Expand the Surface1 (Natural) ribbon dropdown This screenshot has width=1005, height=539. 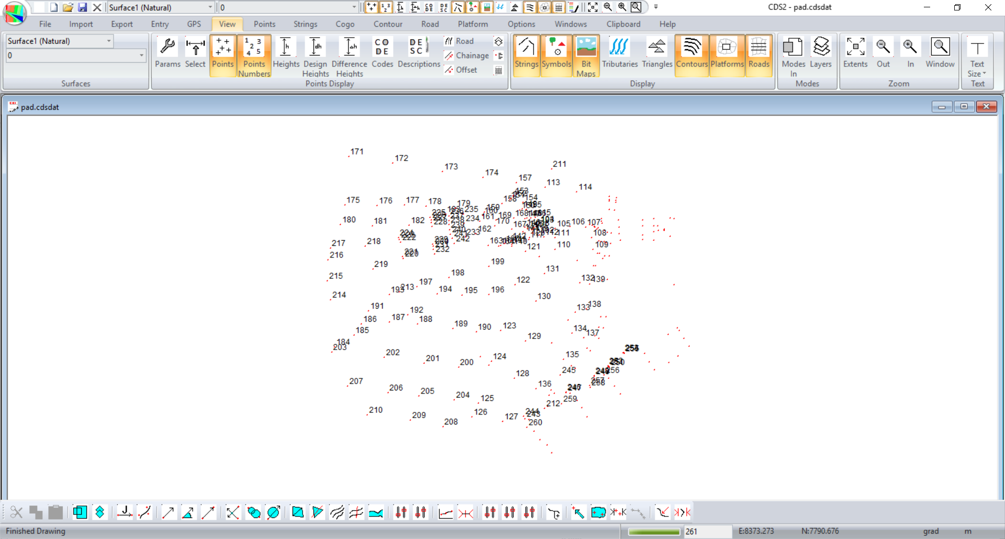109,41
